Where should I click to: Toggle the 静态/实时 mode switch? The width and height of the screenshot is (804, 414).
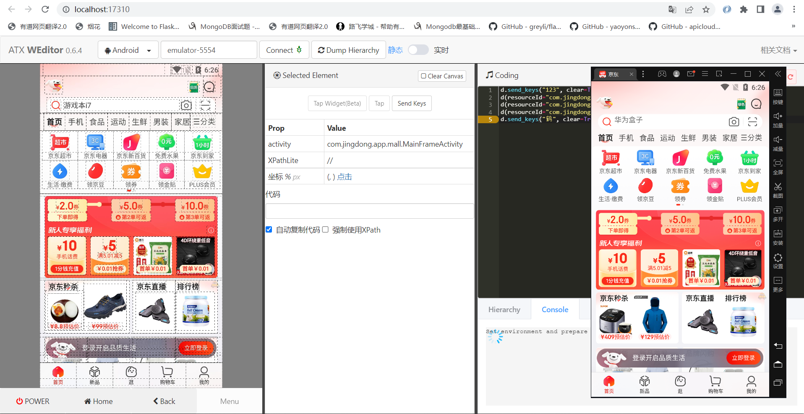[418, 50]
